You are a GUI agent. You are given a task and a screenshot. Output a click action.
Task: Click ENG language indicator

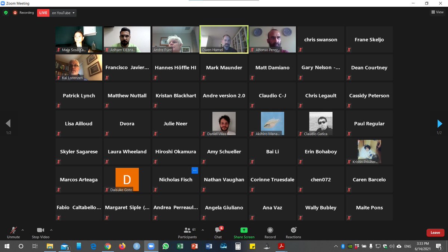(408, 246)
